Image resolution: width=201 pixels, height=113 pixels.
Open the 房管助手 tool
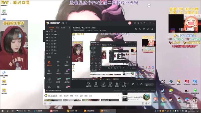tap(49, 72)
